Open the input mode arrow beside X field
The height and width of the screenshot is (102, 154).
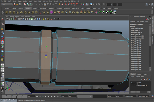pos(103,4)
